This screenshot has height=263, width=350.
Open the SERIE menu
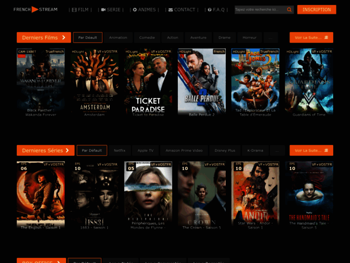(110, 10)
